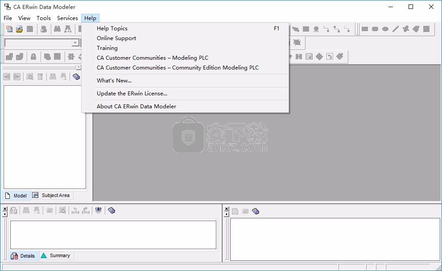Select the ellipse drawing shape tool
The width and height of the screenshot is (442, 271).
coord(385,29)
